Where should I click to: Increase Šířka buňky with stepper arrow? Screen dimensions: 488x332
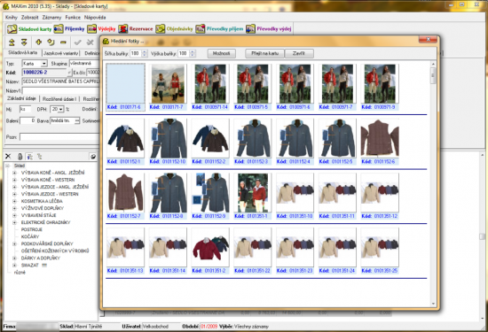144,51
